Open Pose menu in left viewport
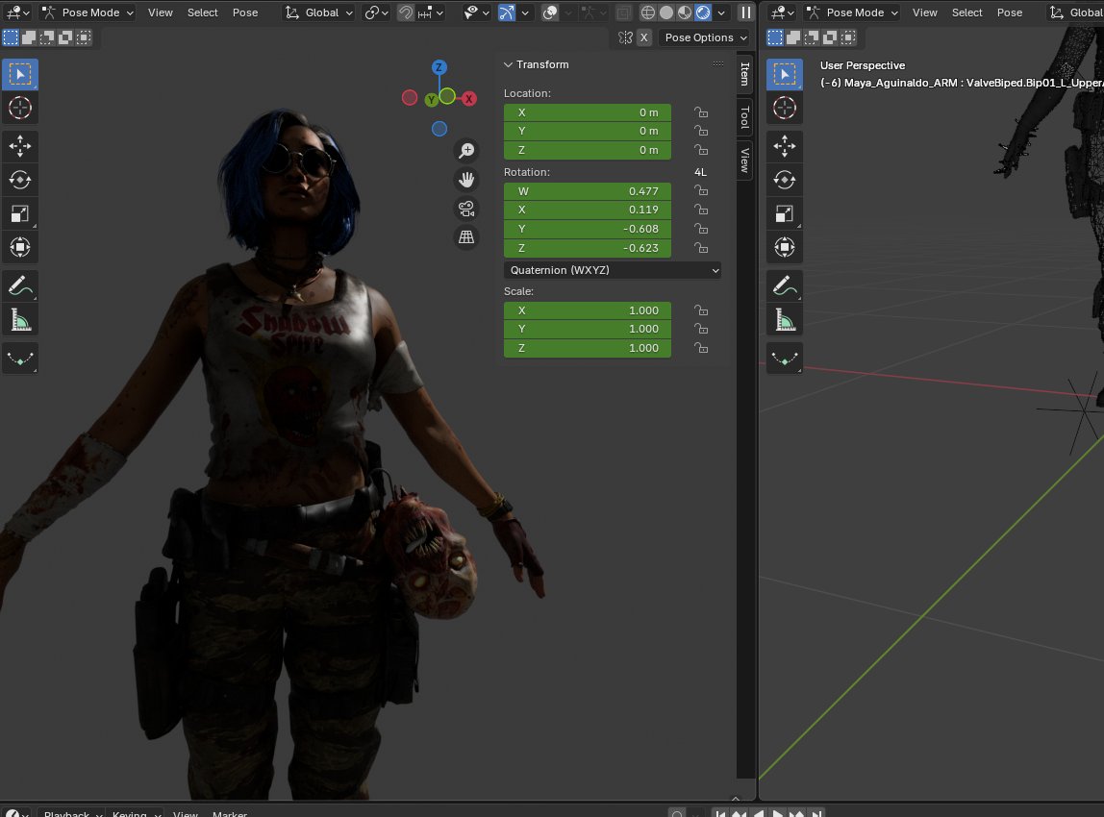Viewport: 1104px width, 817px height. pos(245,12)
